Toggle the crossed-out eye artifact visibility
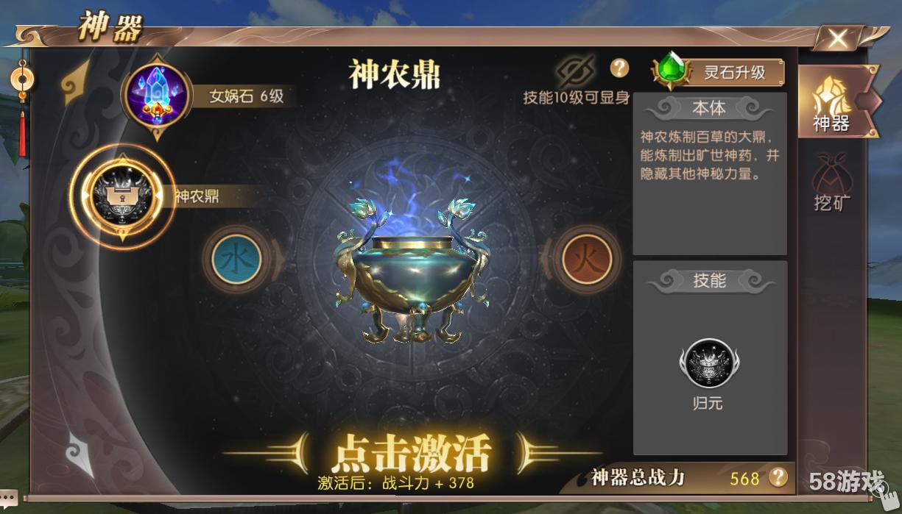 pyautogui.click(x=575, y=71)
